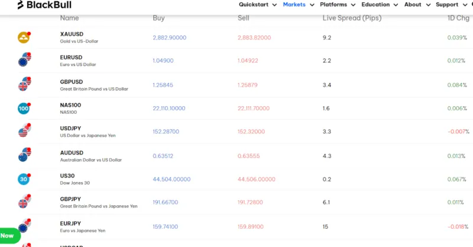Click the green Now button
This screenshot has width=473, height=247.
[8, 235]
